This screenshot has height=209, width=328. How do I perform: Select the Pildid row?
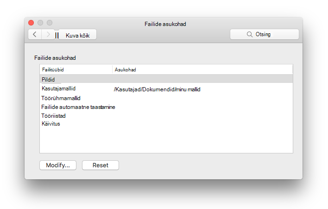(166, 80)
